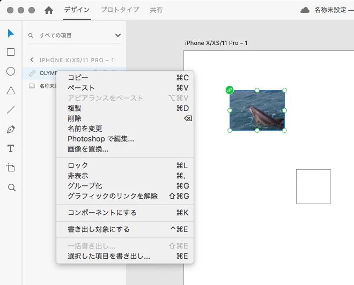Select the Ellipse tool
This screenshot has height=285, width=354.
[x=11, y=71]
